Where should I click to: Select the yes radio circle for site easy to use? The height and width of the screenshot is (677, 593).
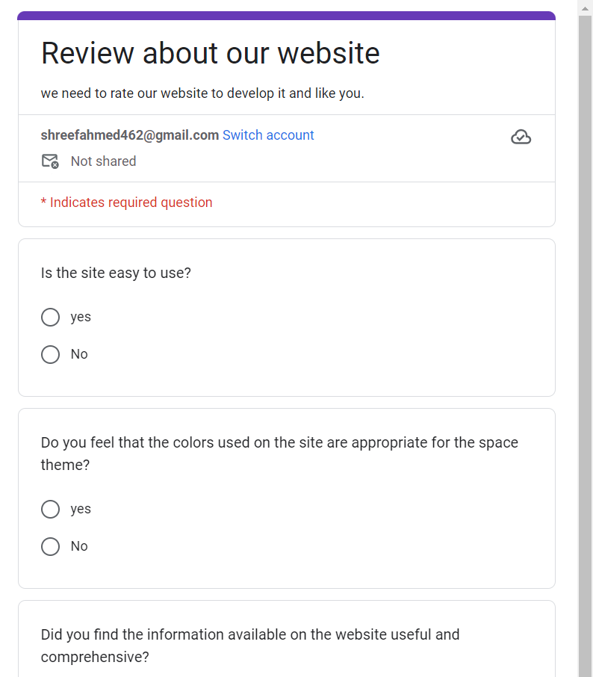[51, 318]
